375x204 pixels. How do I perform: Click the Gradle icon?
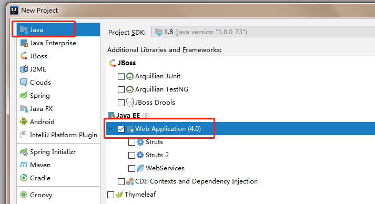[x=24, y=178]
